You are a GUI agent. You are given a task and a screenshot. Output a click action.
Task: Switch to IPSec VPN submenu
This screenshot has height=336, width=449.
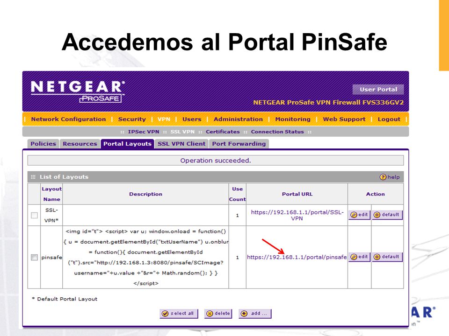coord(144,132)
